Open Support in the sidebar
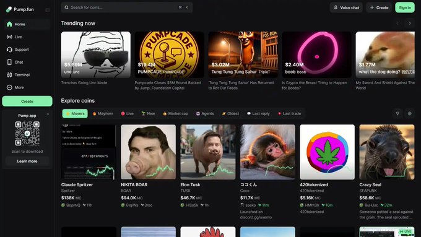This screenshot has width=421, height=237. pyautogui.click(x=27, y=50)
